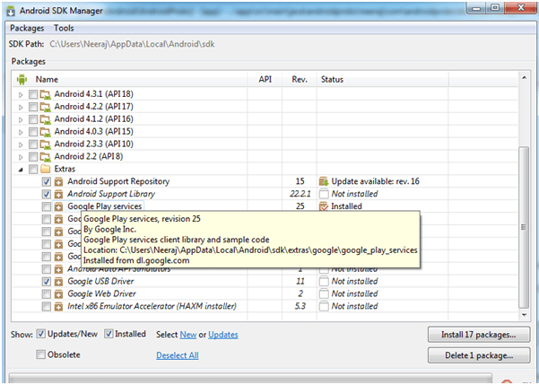The width and height of the screenshot is (539, 385).
Task: Click the Install 17 packages button
Action: point(479,335)
